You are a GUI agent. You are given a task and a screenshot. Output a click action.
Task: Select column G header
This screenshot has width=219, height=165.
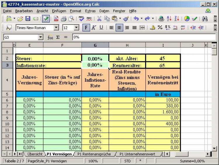[95, 45]
